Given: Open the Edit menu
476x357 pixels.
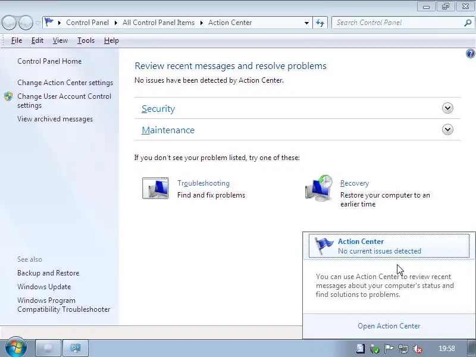Looking at the screenshot, I should 37,40.
